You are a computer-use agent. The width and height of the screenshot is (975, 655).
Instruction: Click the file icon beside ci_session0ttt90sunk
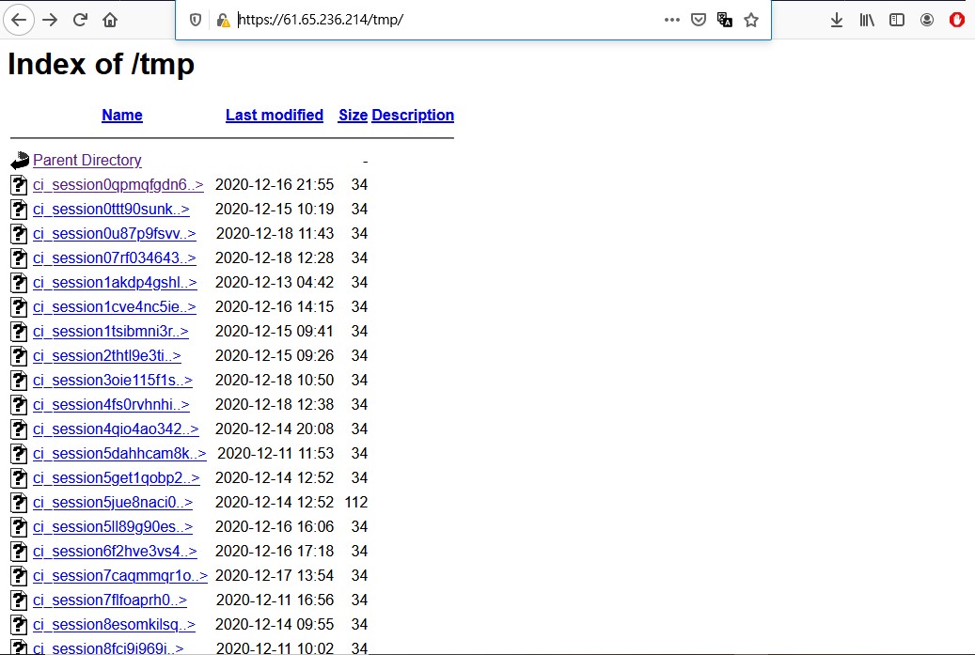20,209
